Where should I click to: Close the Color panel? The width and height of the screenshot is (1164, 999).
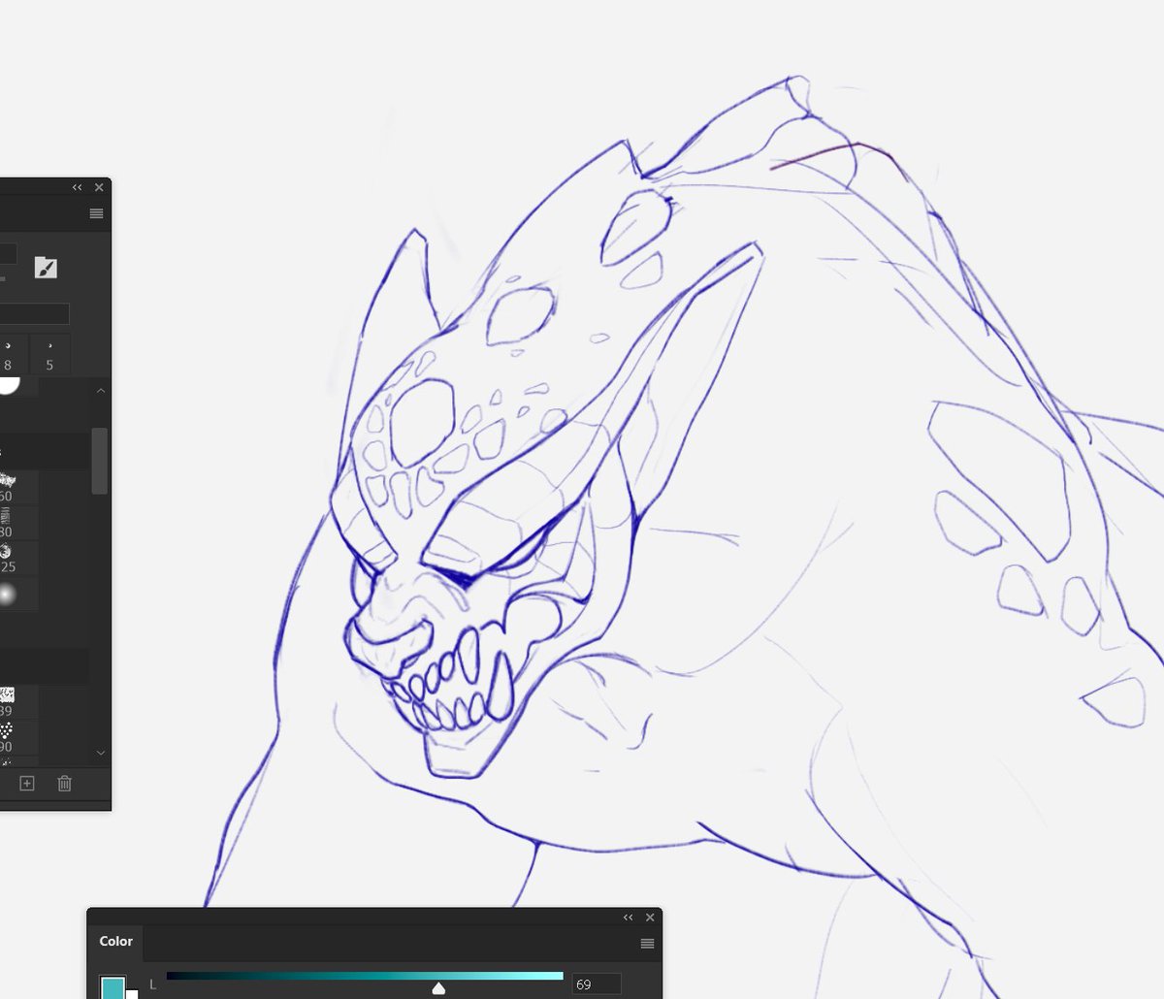tap(650, 918)
